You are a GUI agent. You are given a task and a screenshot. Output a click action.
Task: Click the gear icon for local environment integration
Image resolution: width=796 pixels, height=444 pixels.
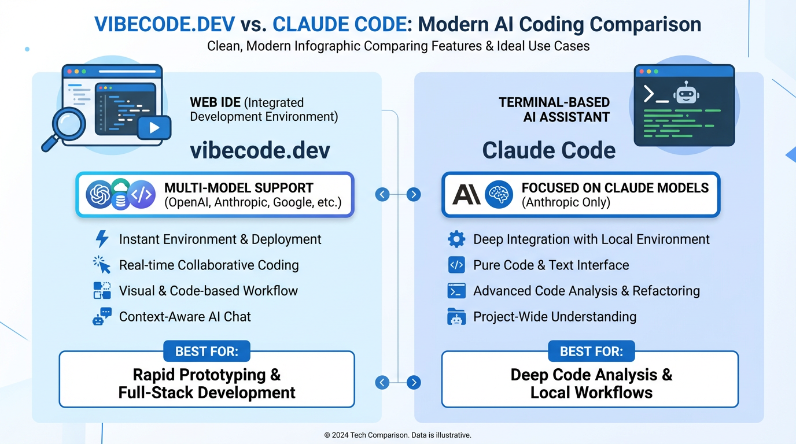[x=456, y=239]
